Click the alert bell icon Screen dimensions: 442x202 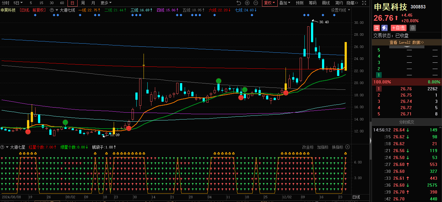tap(413, 28)
